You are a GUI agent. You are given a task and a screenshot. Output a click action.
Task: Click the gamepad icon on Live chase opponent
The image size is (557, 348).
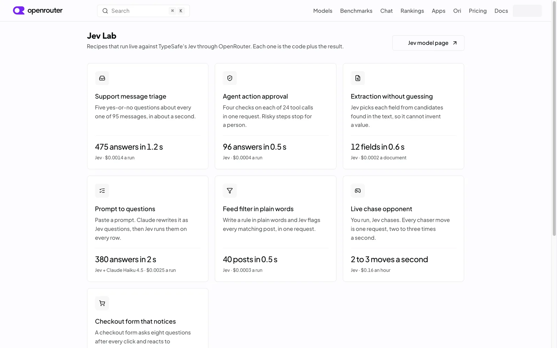pyautogui.click(x=358, y=191)
